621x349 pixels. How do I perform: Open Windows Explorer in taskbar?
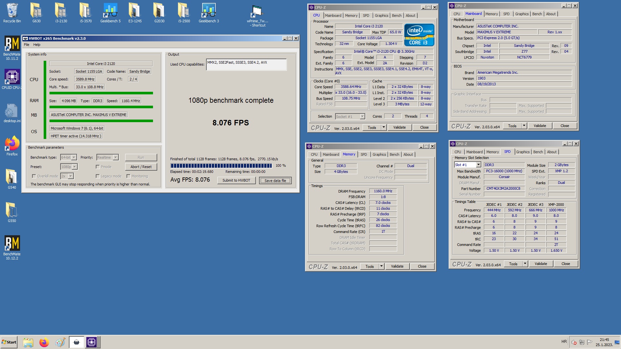coord(28,342)
